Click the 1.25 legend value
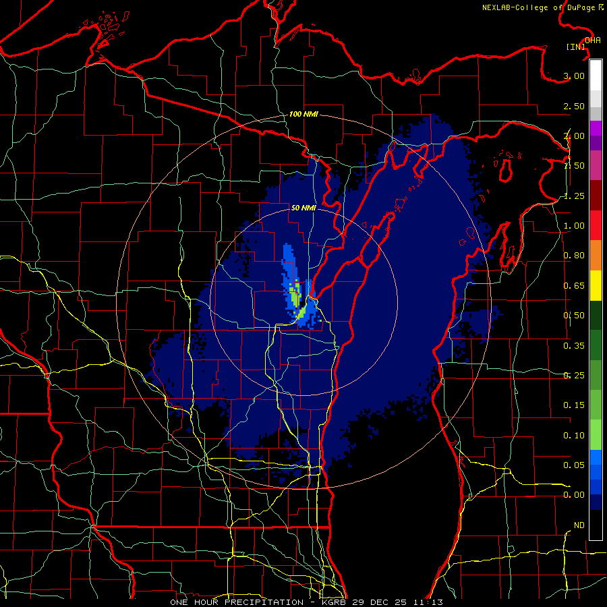The height and width of the screenshot is (607, 607). (574, 196)
